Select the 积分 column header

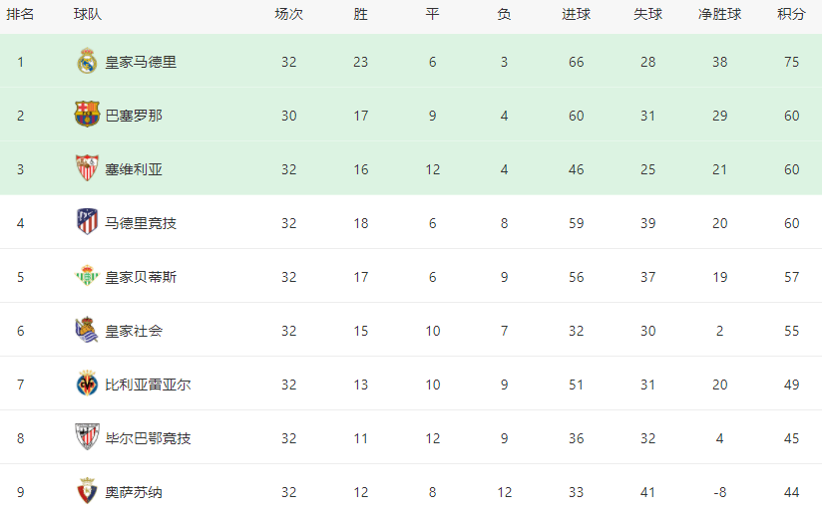(791, 15)
